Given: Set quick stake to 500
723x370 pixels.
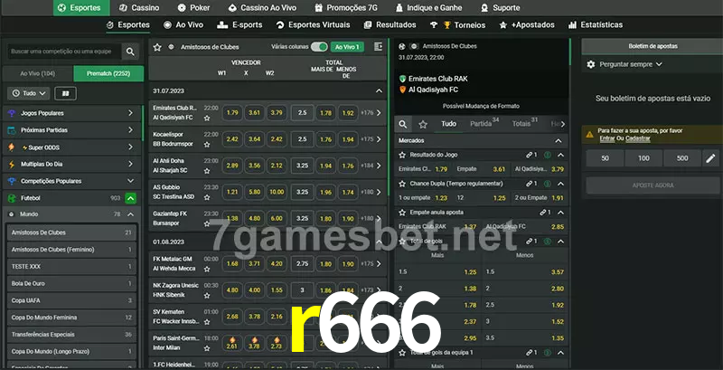Looking at the screenshot, I should click(x=682, y=158).
